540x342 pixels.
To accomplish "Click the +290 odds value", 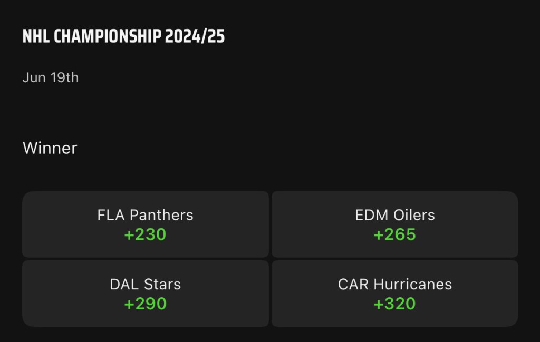I will click(x=145, y=304).
